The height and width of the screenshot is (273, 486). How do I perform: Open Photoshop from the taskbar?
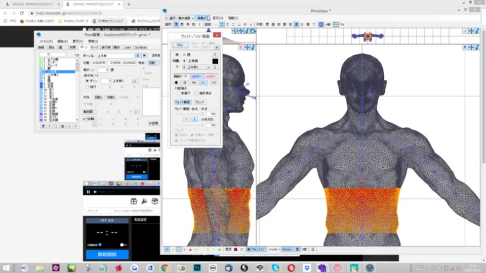tap(197, 267)
